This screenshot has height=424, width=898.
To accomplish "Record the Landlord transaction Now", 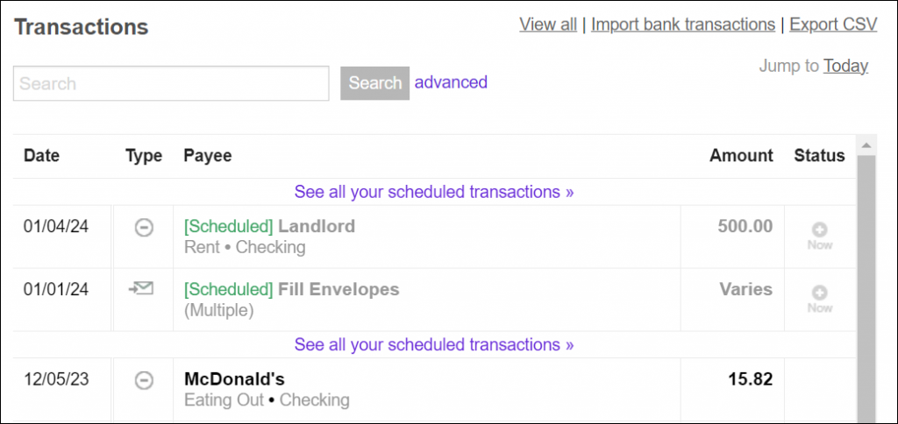I will pos(819,235).
